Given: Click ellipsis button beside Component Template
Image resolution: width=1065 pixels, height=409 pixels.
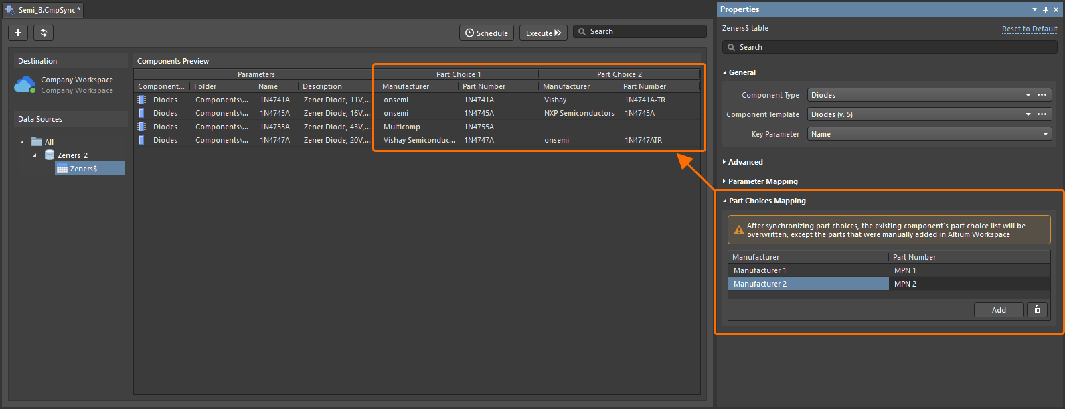Looking at the screenshot, I should pyautogui.click(x=1042, y=114).
